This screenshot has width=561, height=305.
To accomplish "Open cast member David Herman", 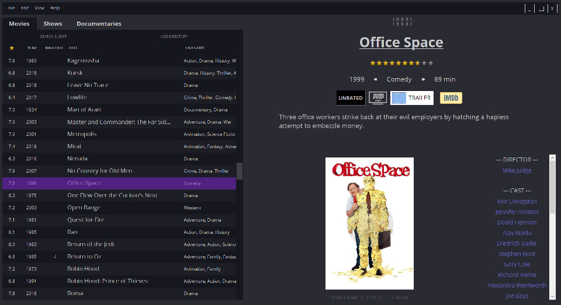I will [517, 223].
